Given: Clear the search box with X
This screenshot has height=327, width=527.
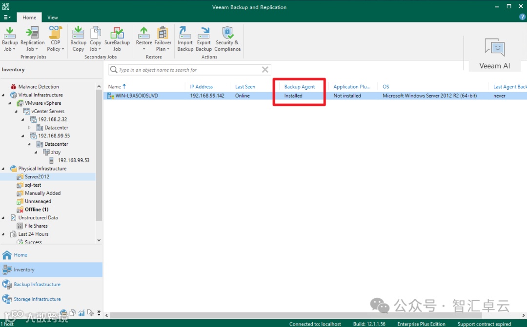Looking at the screenshot, I should coord(265,70).
